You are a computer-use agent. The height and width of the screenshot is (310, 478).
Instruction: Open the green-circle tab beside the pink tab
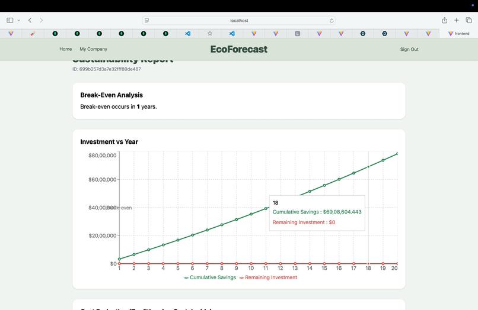55,34
